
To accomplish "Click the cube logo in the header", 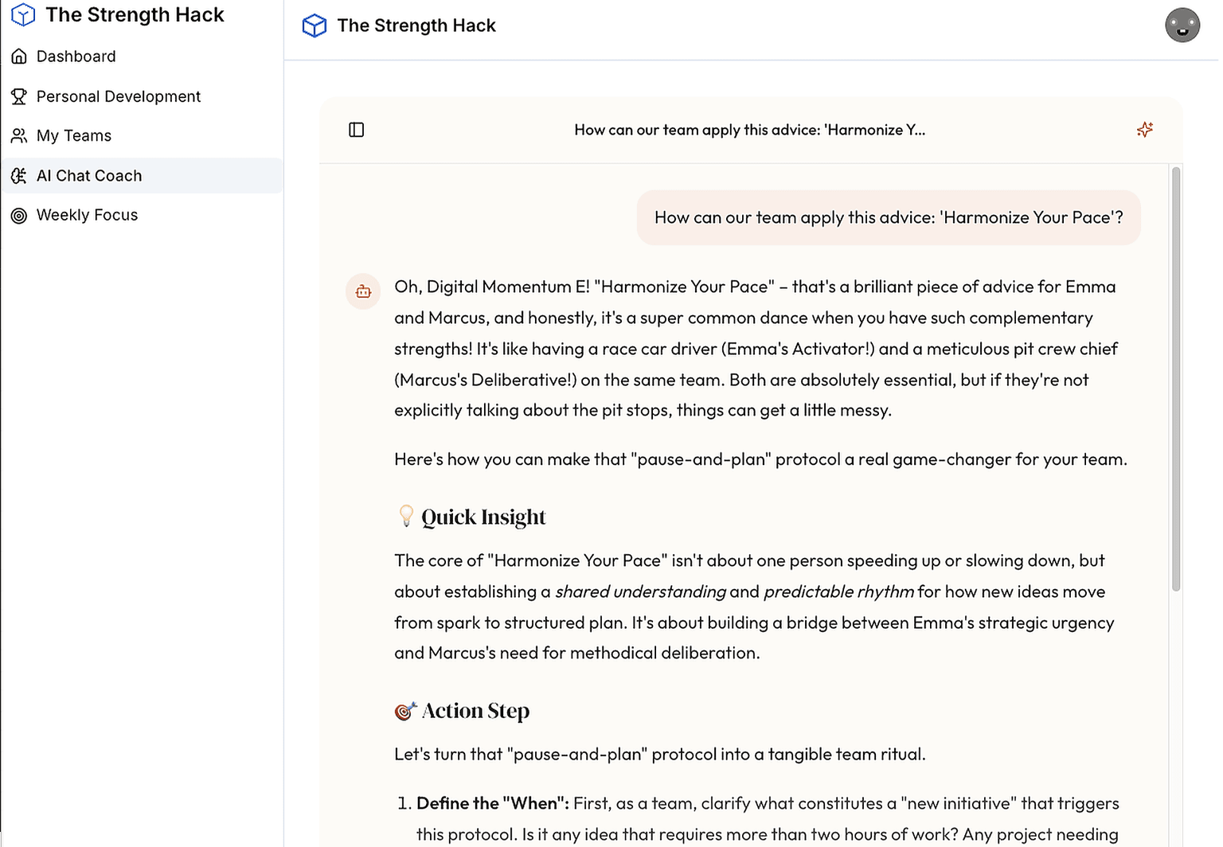I will [315, 25].
